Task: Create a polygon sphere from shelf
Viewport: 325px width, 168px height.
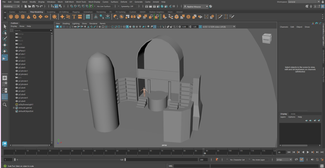Action: coord(11,17)
